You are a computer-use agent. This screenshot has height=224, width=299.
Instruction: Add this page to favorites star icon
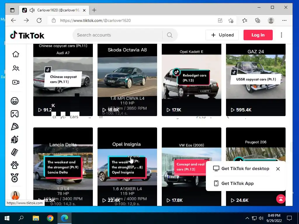click(x=231, y=20)
